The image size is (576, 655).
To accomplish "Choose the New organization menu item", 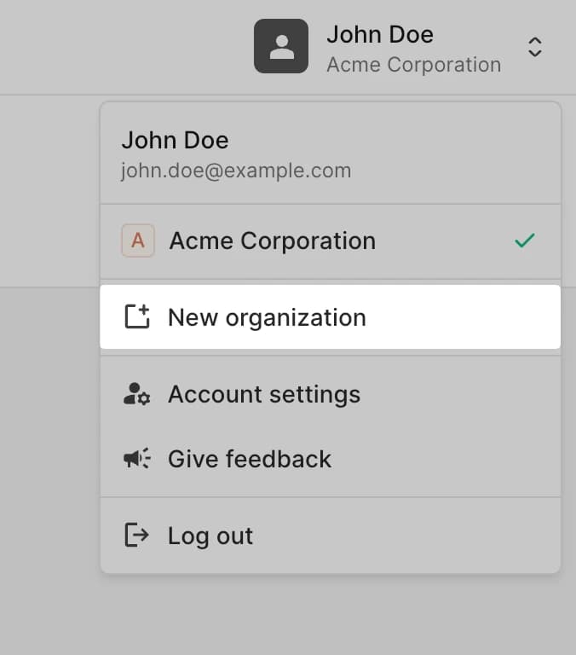I will 267,317.
